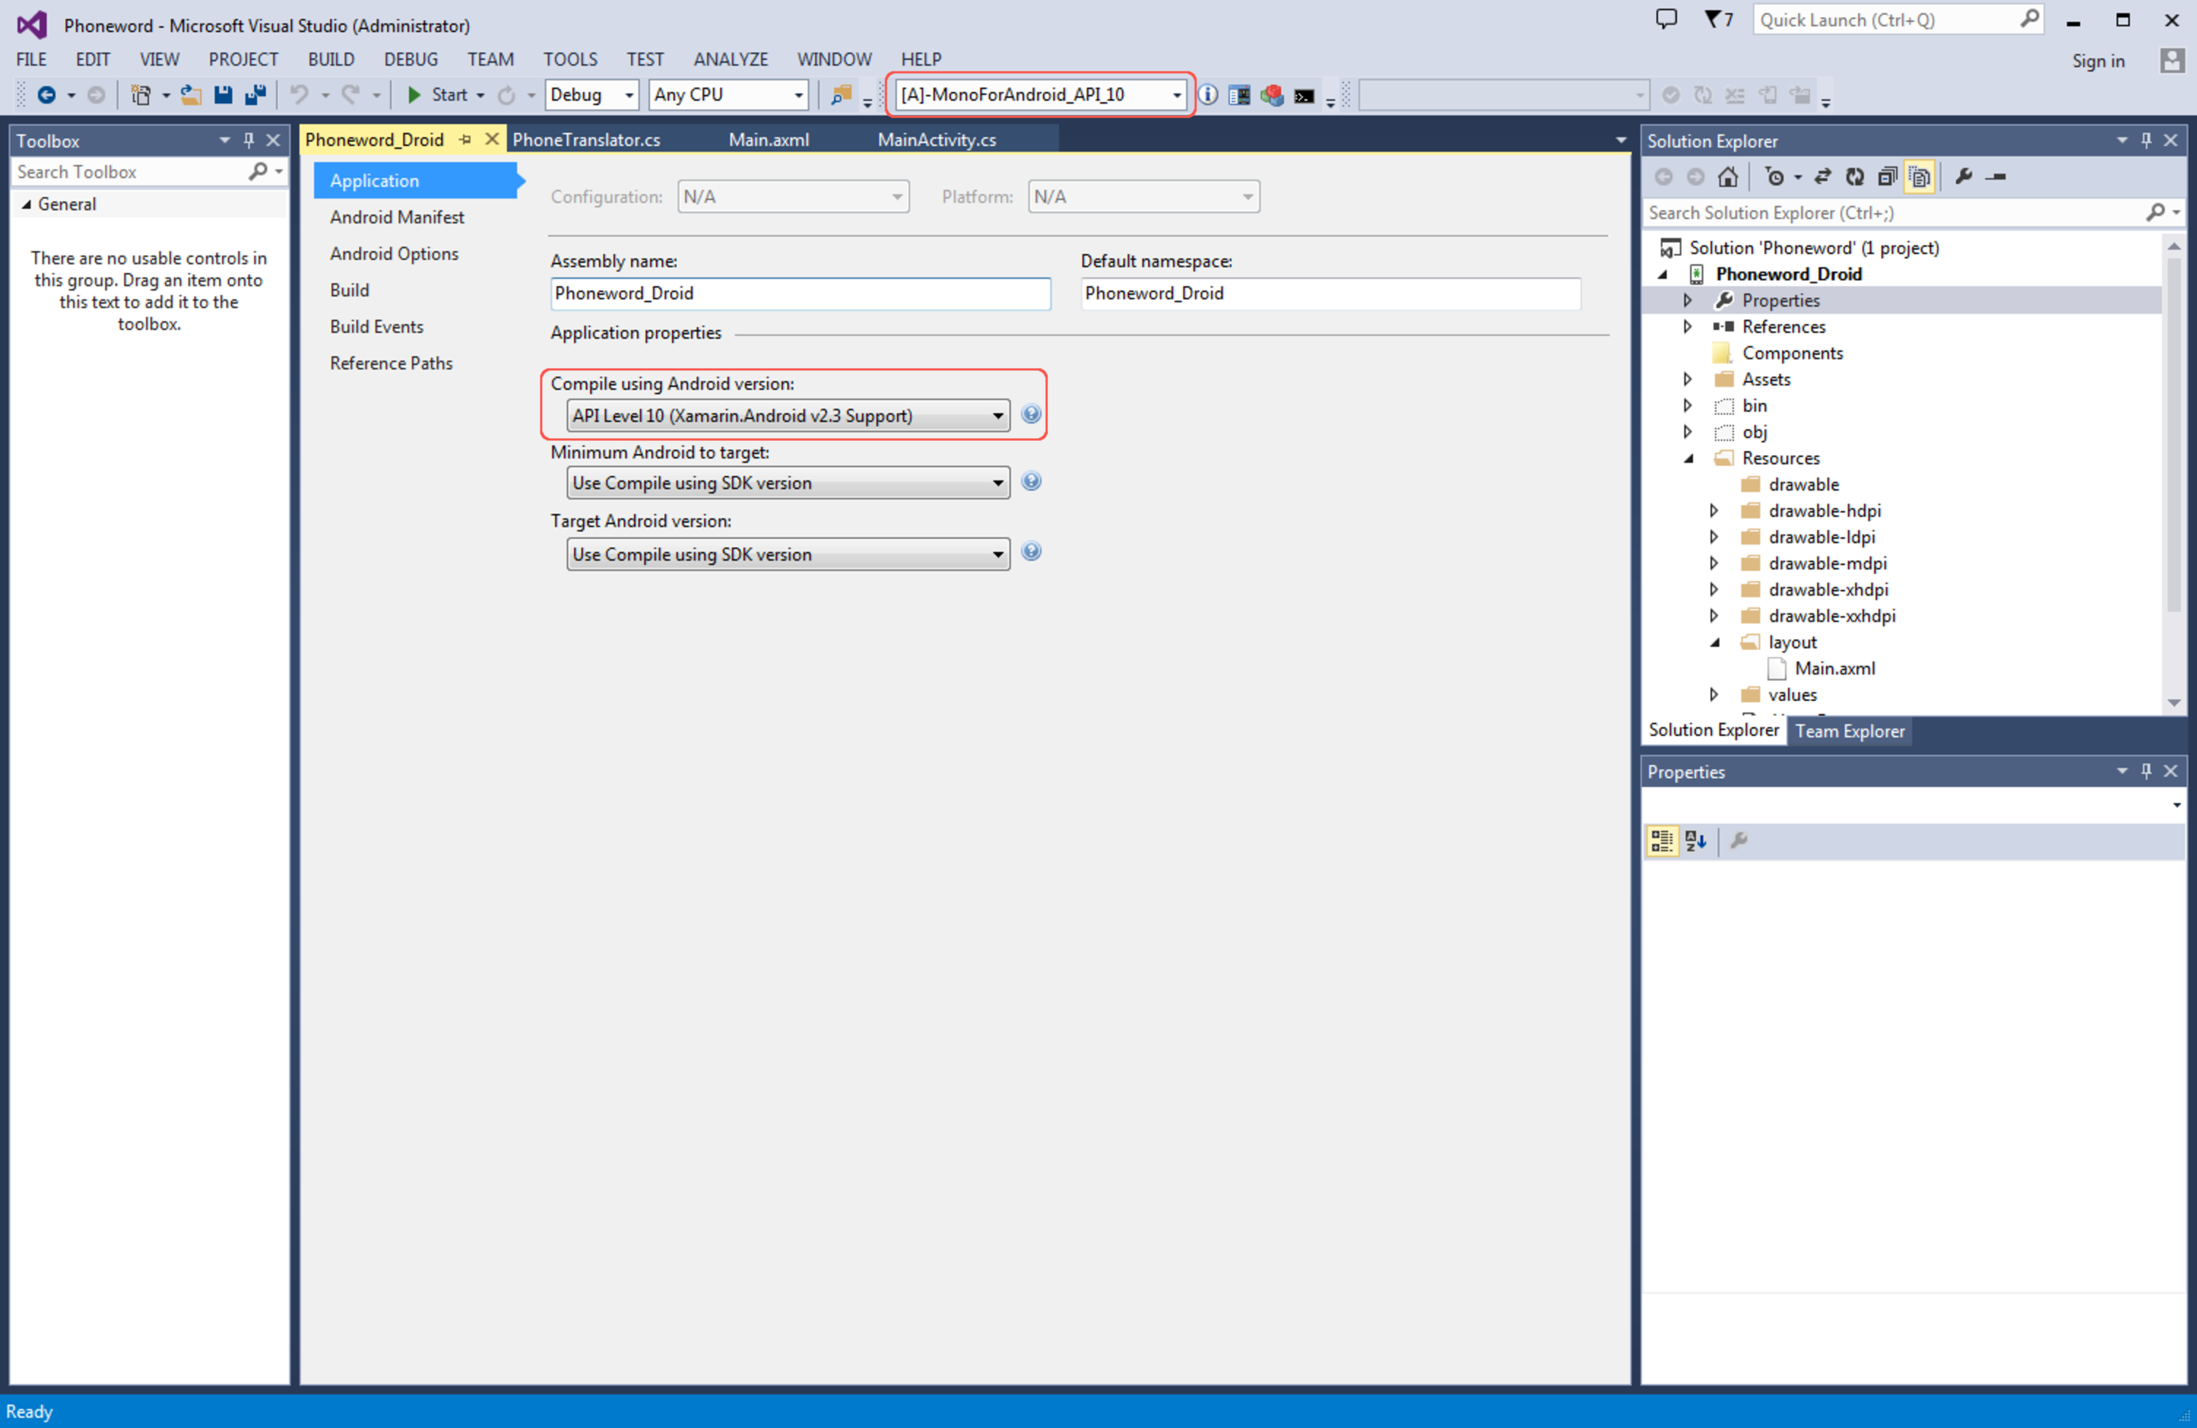Screen dimensions: 2197x1428
Task: Click the Assembly name text field
Action: pos(800,293)
